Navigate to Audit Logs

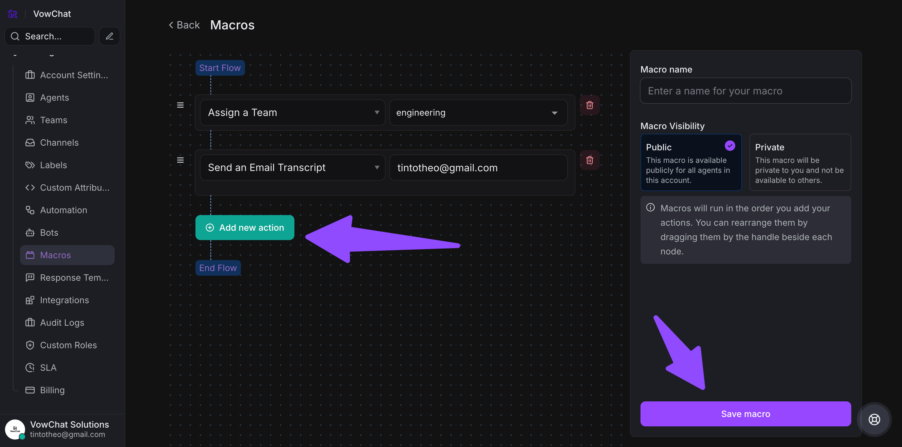coord(62,323)
